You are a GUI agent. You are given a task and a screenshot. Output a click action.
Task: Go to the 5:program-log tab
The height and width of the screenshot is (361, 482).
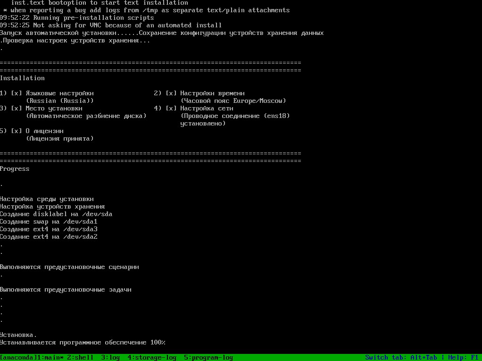tap(208, 358)
